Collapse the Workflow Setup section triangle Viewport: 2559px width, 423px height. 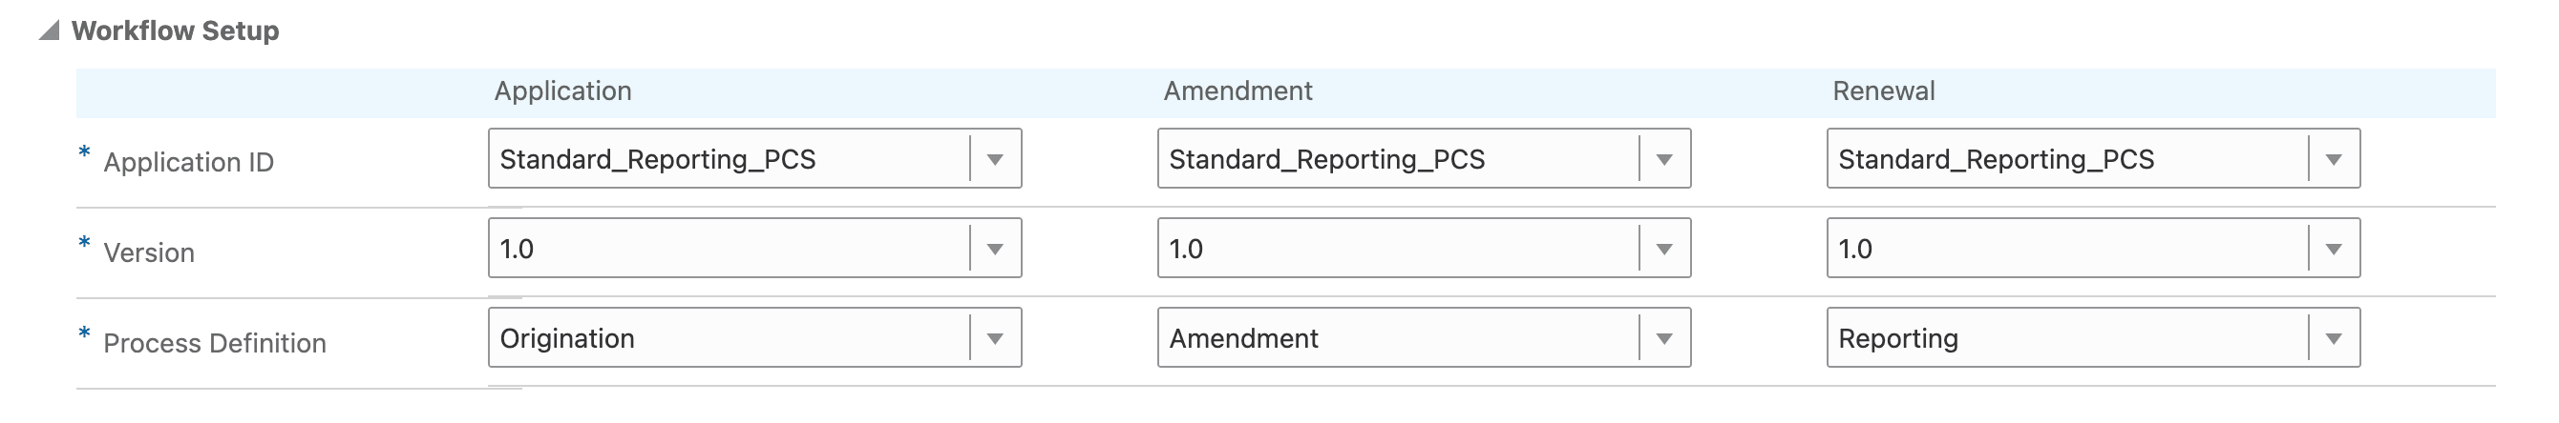(50, 30)
